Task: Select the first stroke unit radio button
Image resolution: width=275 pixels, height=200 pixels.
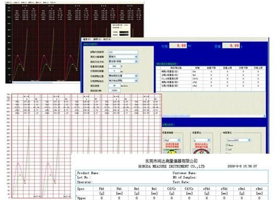Action: coord(227,145)
